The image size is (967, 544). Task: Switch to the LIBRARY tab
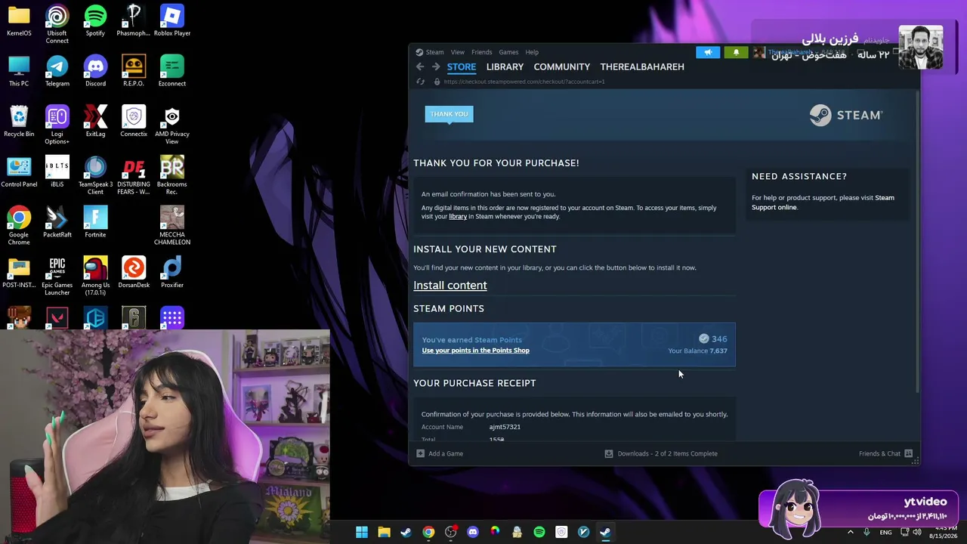coord(505,66)
